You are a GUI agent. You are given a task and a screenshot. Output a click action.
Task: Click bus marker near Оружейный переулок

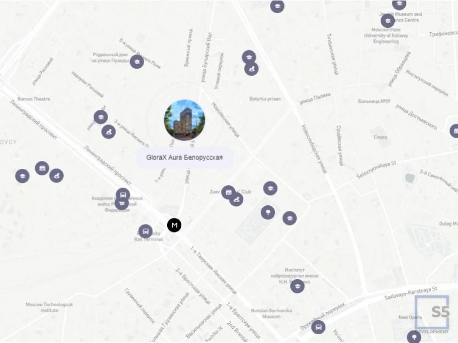318,327
